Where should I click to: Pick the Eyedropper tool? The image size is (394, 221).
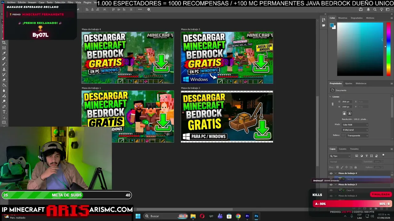click(x=4, y=53)
